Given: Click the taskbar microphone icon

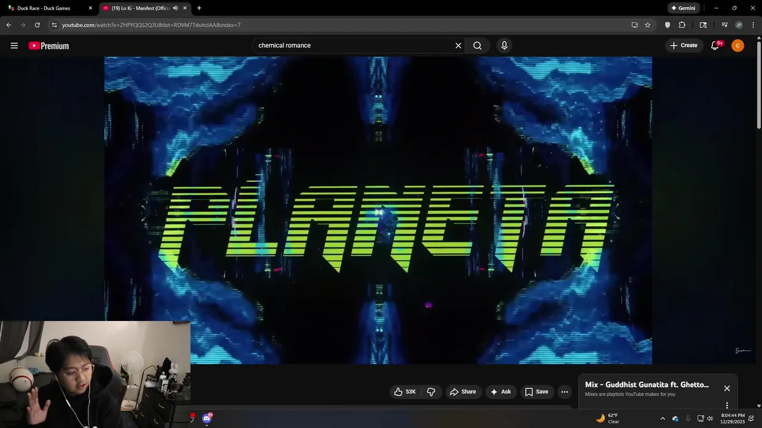Looking at the screenshot, I should click(688, 418).
